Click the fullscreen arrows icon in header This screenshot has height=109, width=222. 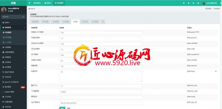click(198, 3)
